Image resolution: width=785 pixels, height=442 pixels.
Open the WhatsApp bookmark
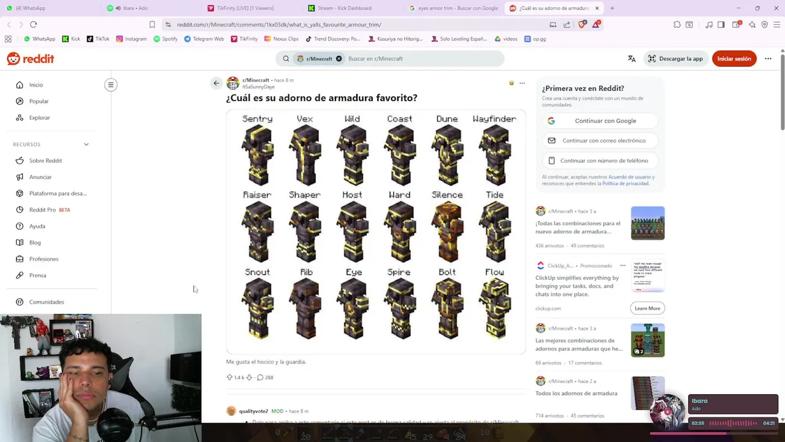pyautogui.click(x=39, y=39)
